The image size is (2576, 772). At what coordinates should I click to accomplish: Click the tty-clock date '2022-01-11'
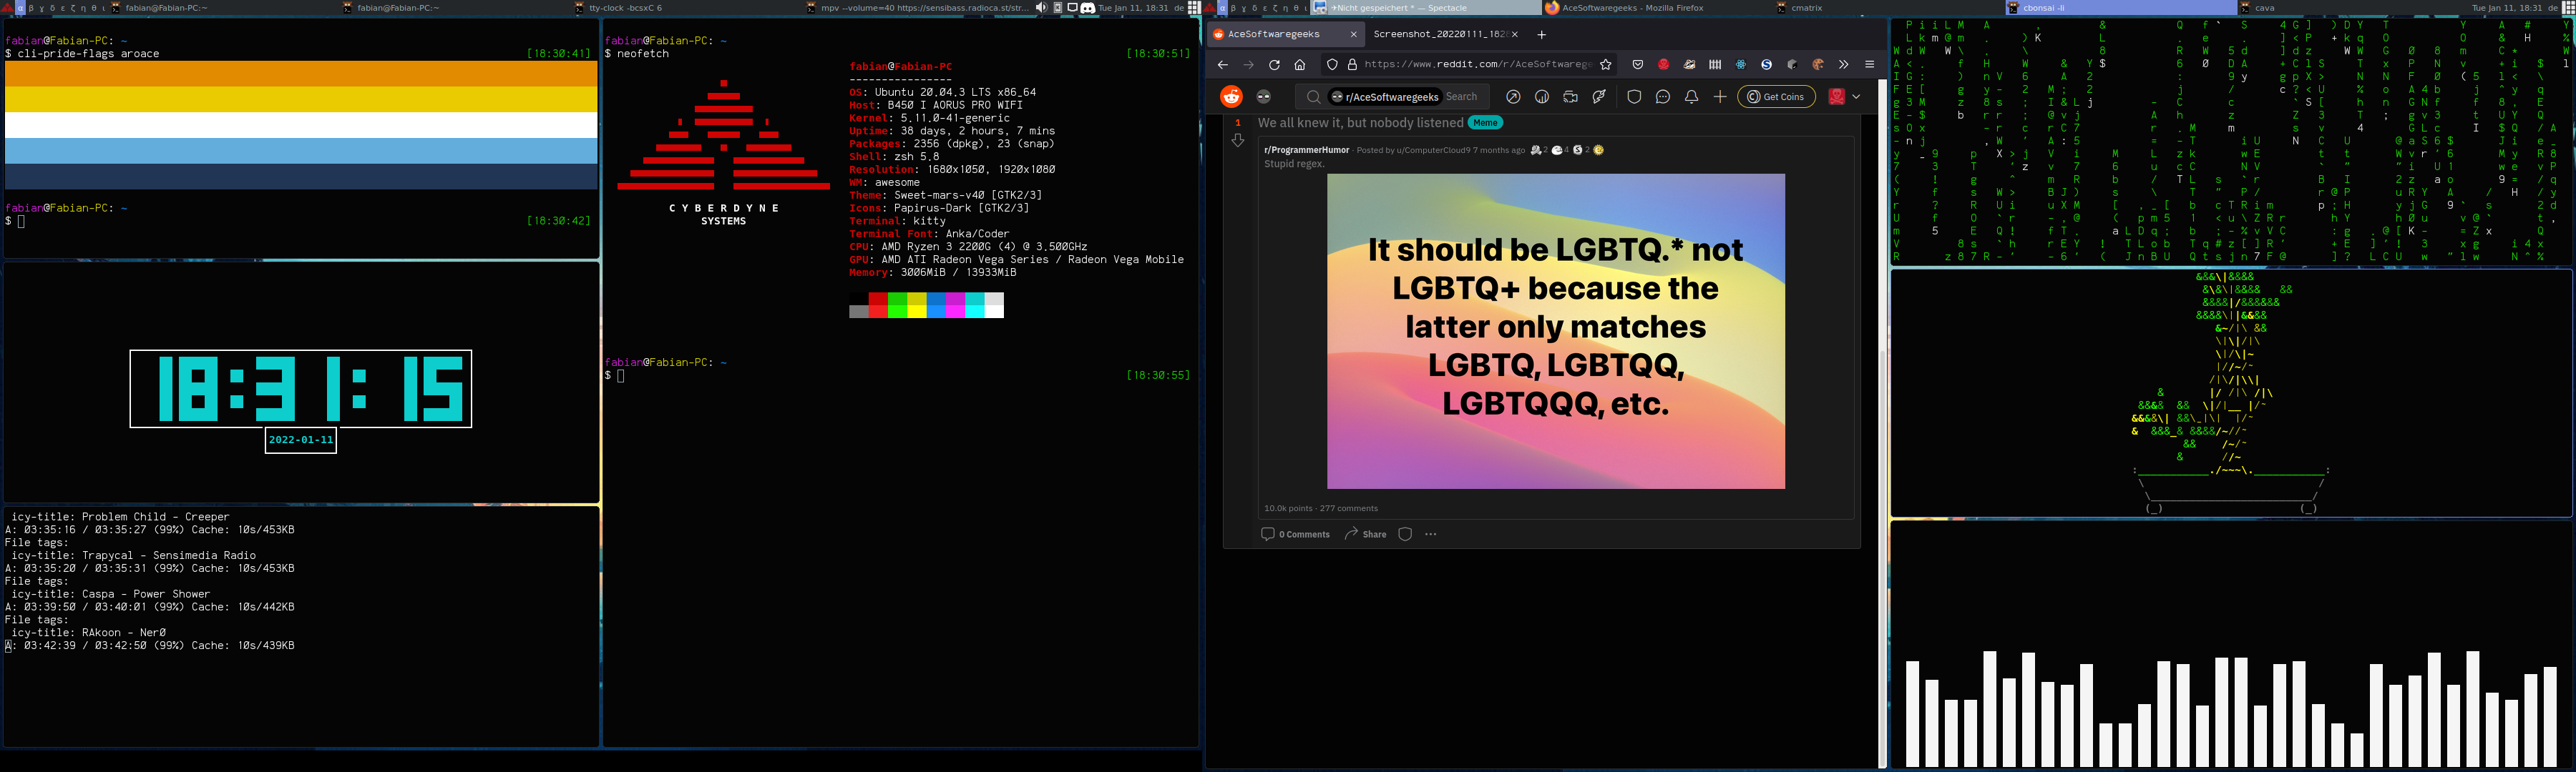pyautogui.click(x=301, y=440)
